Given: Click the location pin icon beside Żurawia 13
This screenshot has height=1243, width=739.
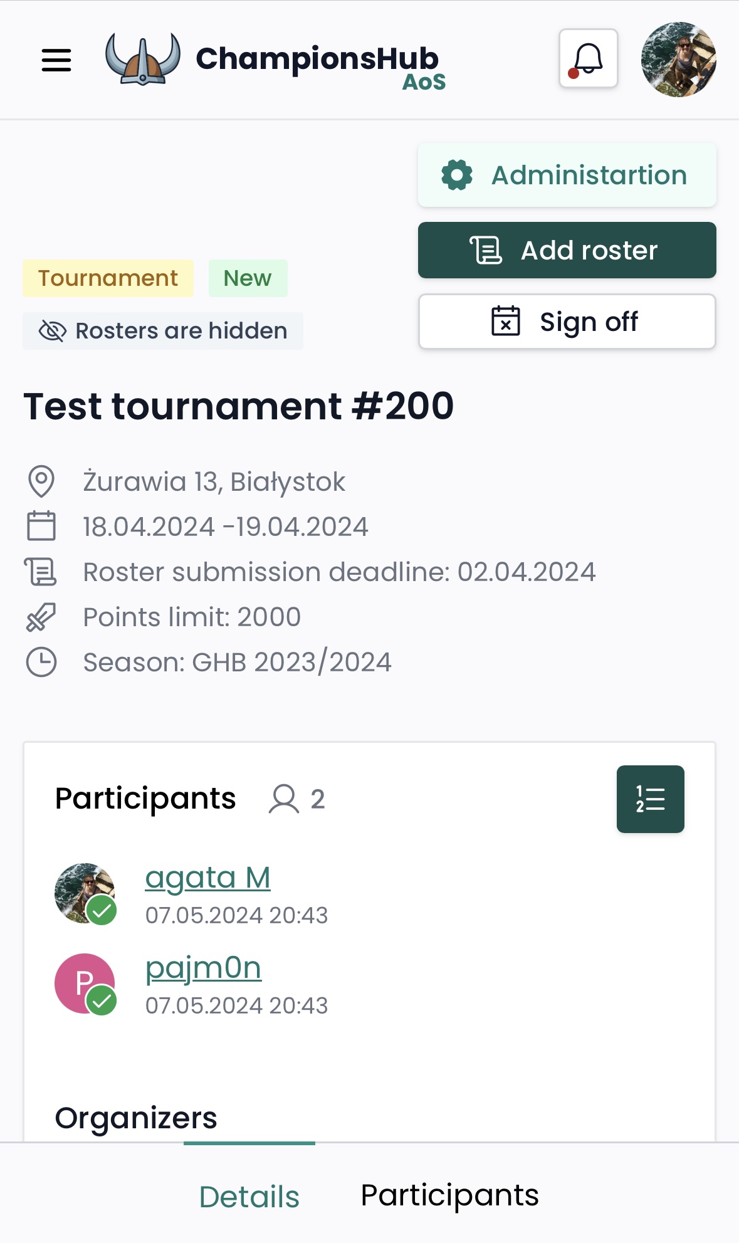Looking at the screenshot, I should 41,481.
